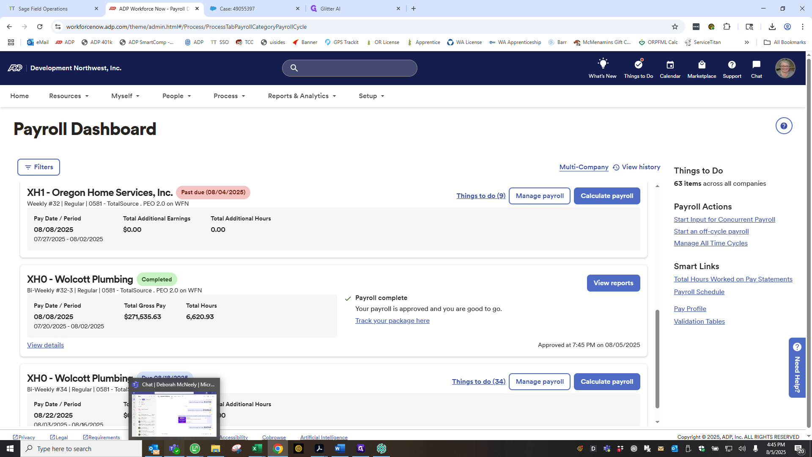Open Word from the taskbar
This screenshot has width=812, height=457.
[x=340, y=449]
